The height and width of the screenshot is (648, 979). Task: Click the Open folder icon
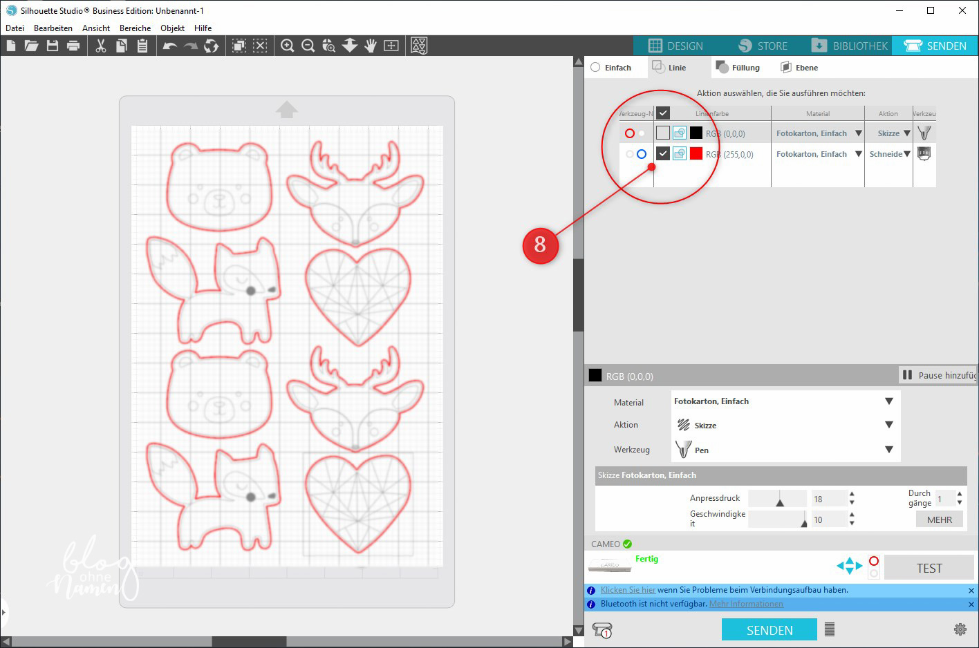(31, 46)
